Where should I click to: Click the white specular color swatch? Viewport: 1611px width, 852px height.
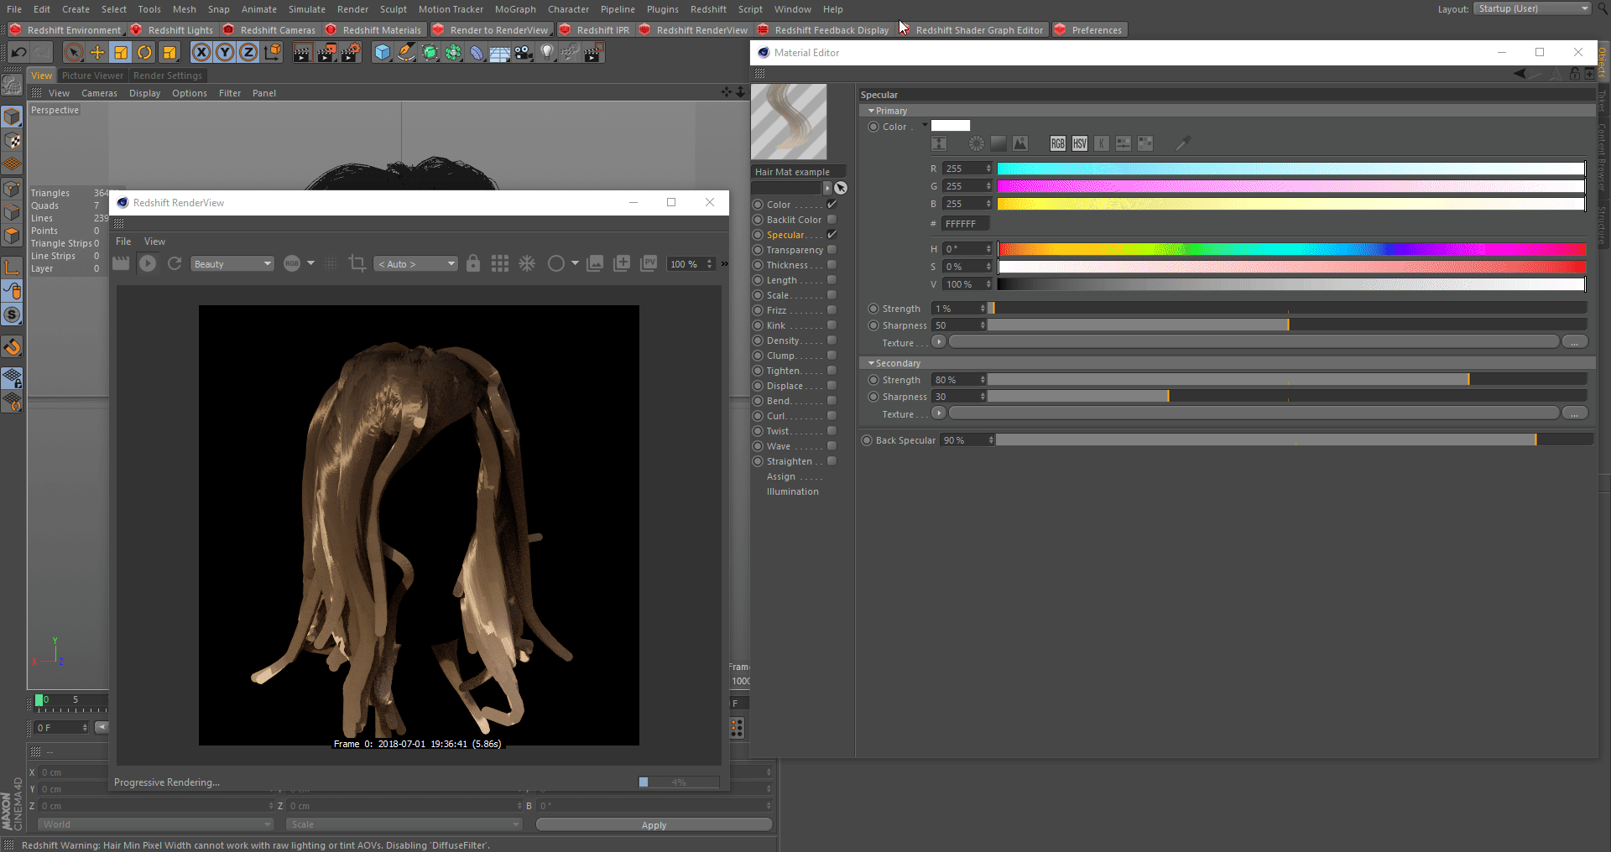point(950,126)
